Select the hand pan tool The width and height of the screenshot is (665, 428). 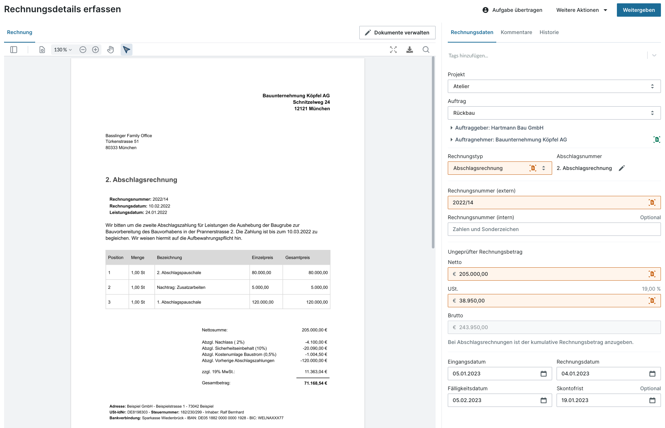[110, 50]
